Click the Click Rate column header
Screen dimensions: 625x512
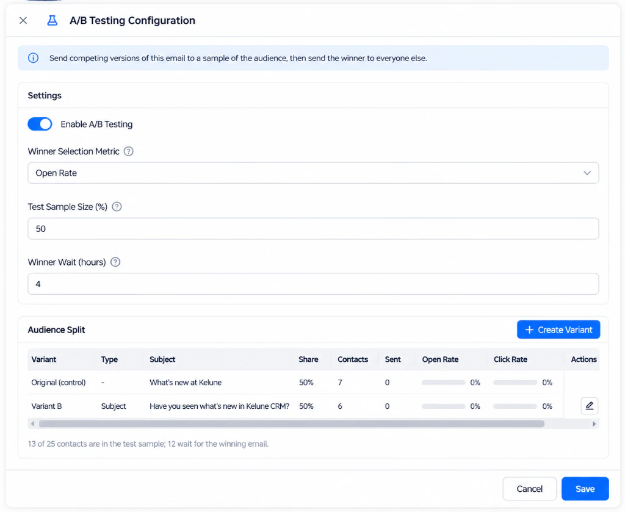click(x=510, y=359)
